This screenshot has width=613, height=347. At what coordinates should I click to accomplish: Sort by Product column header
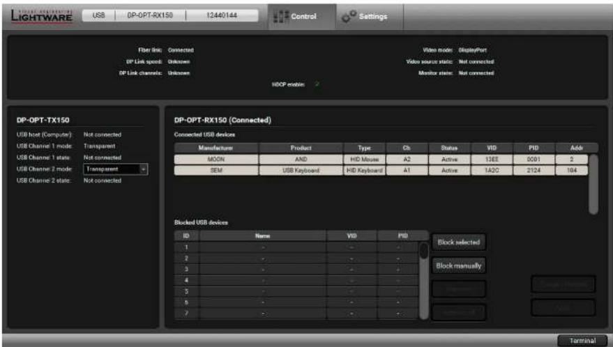click(x=301, y=148)
